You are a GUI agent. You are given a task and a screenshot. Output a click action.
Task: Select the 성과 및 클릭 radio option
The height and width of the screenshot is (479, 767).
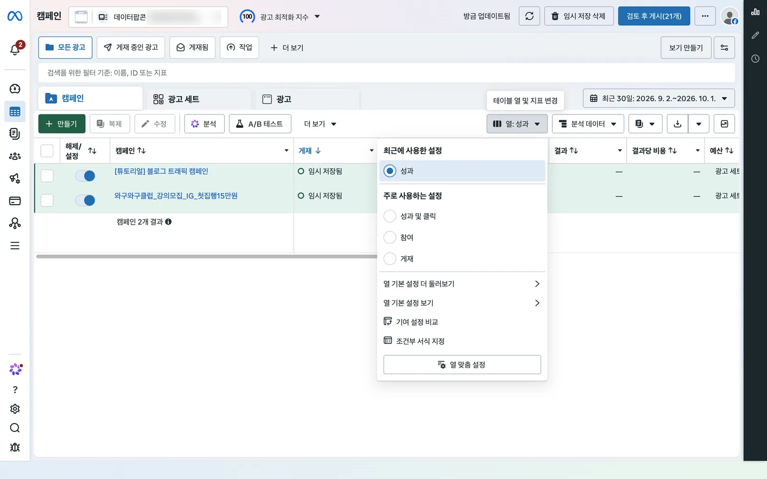(390, 217)
